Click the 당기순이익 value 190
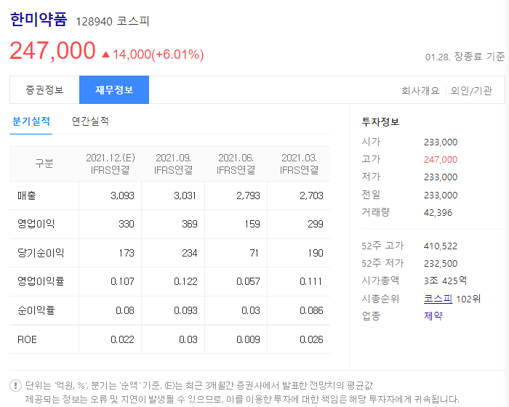The width and height of the screenshot is (509, 407). [316, 253]
